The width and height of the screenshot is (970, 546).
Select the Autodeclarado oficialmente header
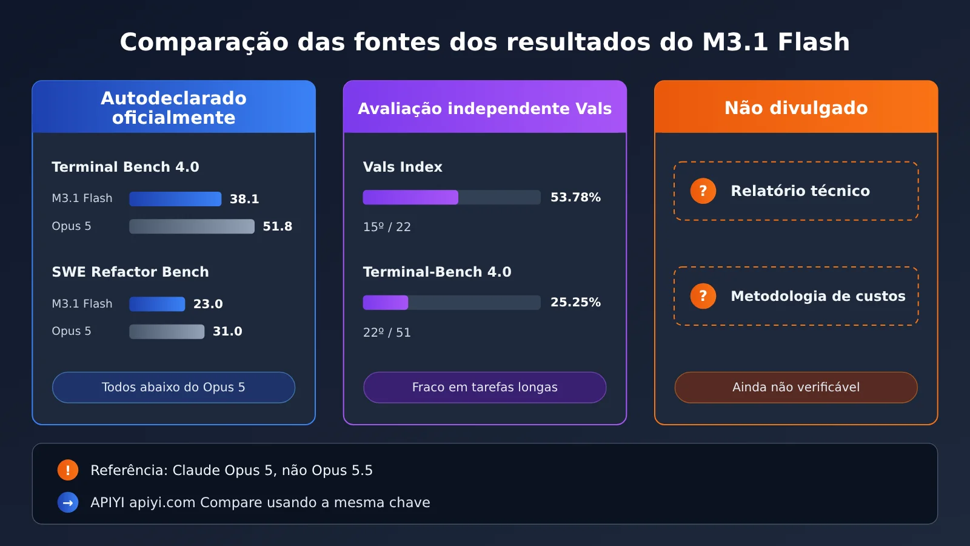(x=174, y=107)
